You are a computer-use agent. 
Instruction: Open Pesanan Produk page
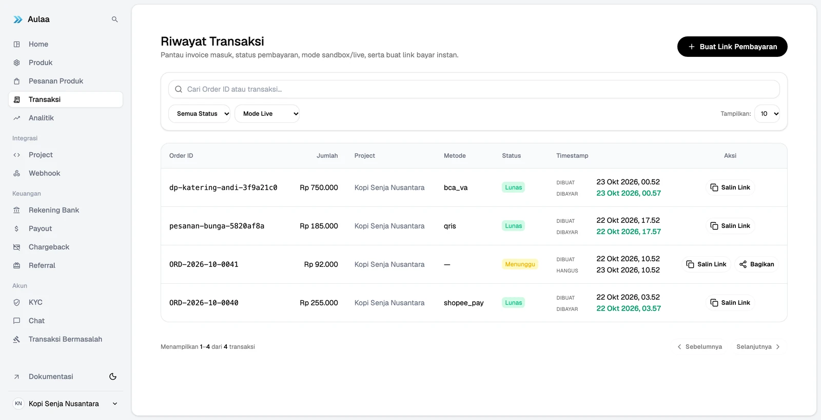click(x=66, y=81)
